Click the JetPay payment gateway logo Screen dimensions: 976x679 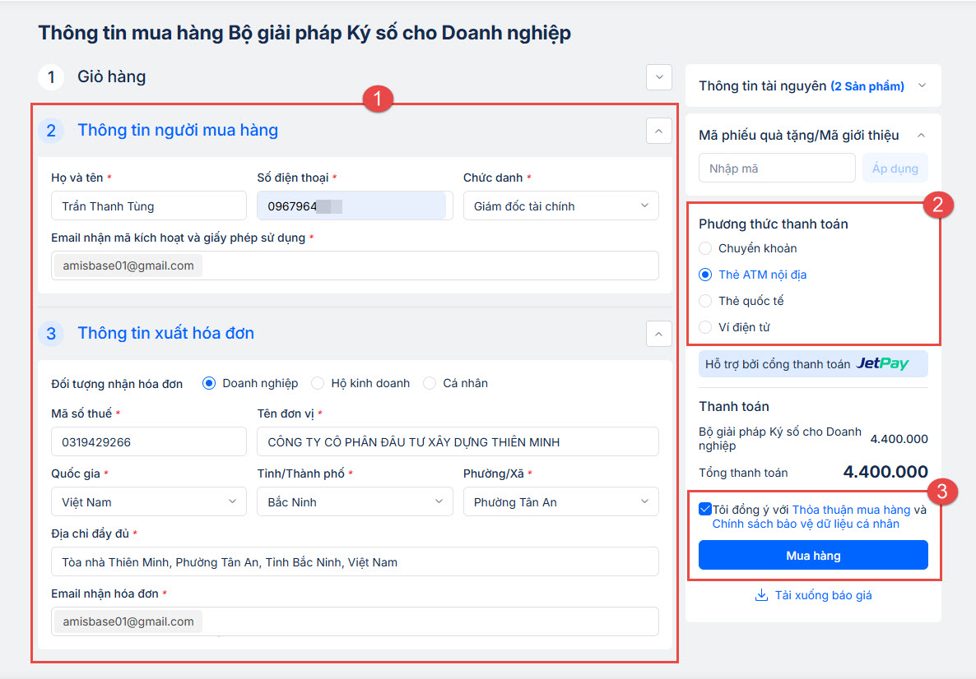point(882,363)
